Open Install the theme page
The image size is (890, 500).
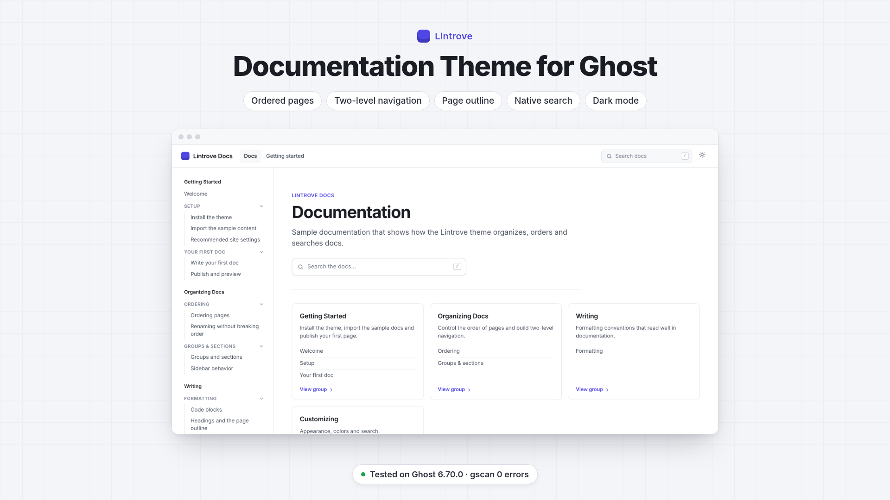click(211, 217)
